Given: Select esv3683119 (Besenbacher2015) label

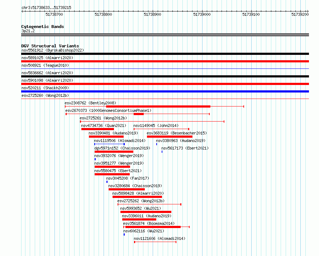Looking at the screenshot, I should [x=177, y=133].
